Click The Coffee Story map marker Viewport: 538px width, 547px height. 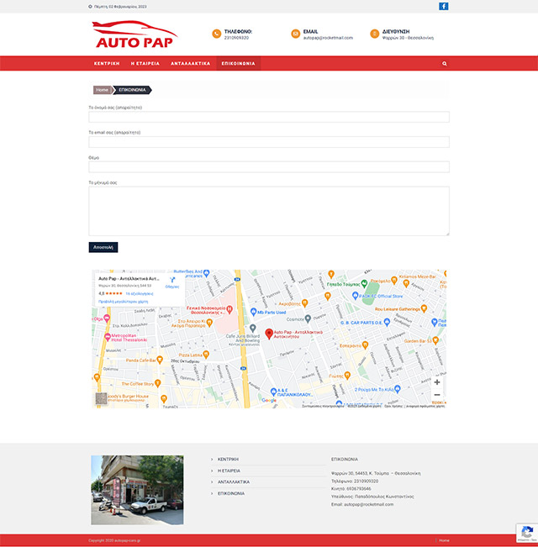coord(158,383)
